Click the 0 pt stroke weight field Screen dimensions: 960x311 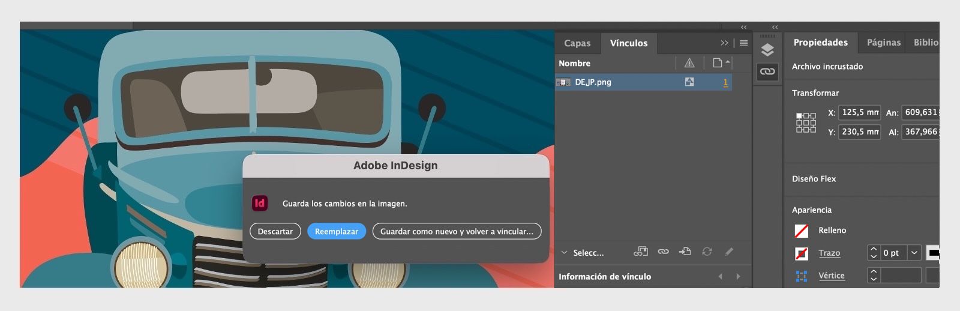tap(893, 253)
